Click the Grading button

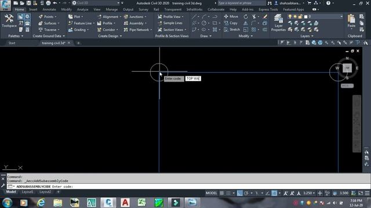[x=78, y=29]
